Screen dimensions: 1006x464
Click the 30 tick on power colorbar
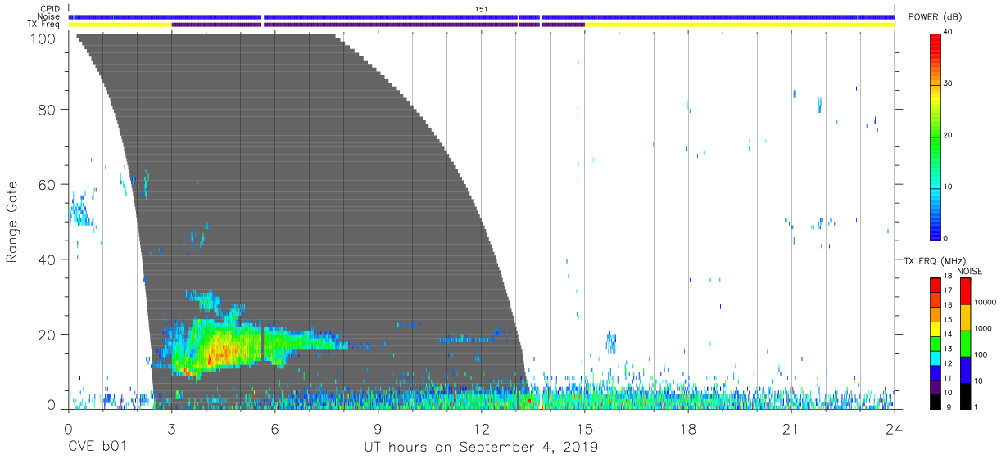click(949, 83)
